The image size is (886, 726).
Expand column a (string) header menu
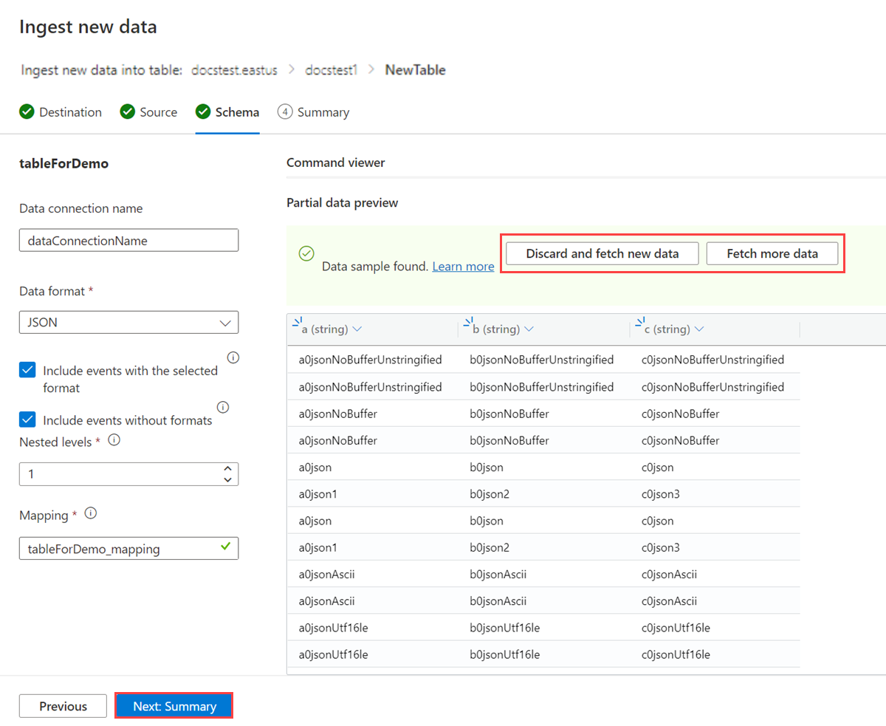click(x=357, y=329)
